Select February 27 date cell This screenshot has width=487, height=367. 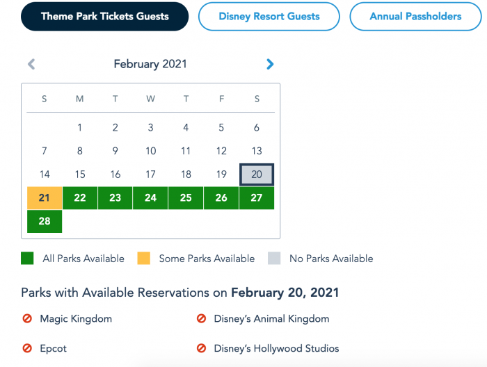[x=257, y=198]
